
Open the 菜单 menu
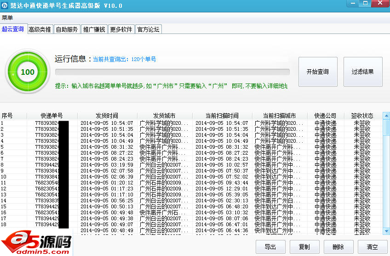point(7,17)
